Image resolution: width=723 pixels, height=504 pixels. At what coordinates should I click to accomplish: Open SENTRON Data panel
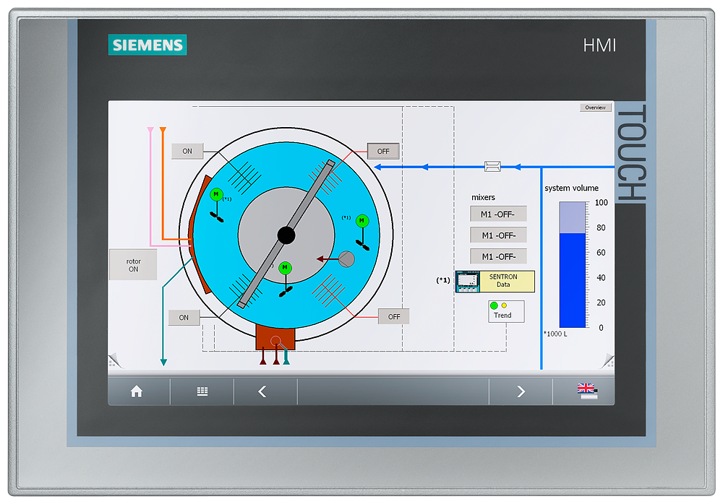click(506, 281)
